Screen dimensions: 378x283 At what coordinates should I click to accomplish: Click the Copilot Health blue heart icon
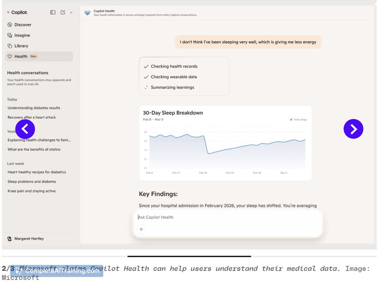tap(87, 13)
